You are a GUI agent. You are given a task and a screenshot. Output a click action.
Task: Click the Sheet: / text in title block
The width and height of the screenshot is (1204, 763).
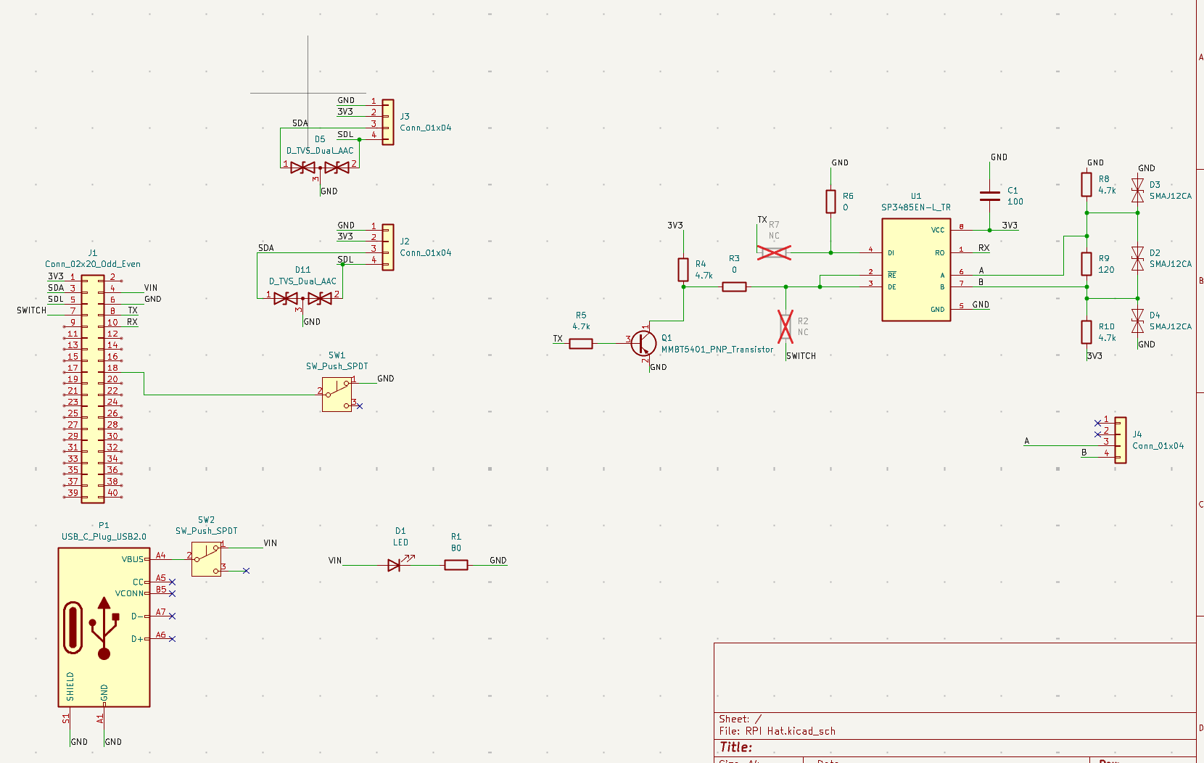741,719
